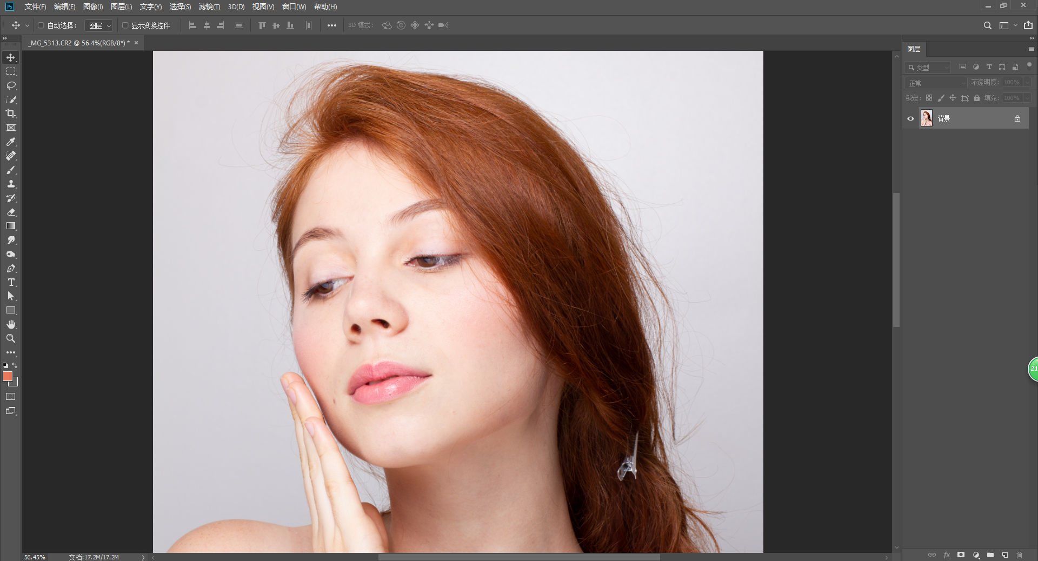Toggle Quick Mask mode
The width and height of the screenshot is (1038, 561).
click(11, 397)
